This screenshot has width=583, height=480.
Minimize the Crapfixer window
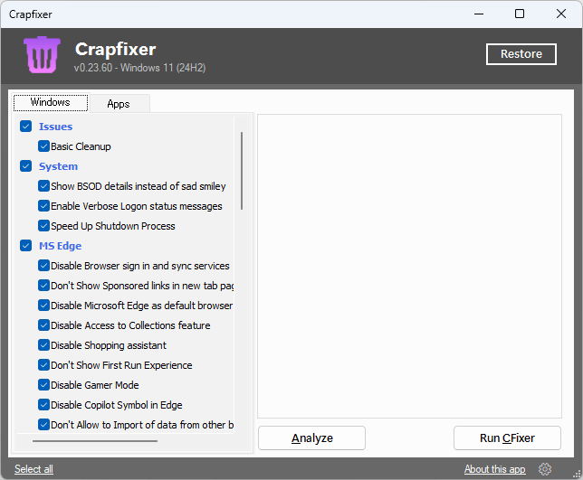click(x=479, y=14)
